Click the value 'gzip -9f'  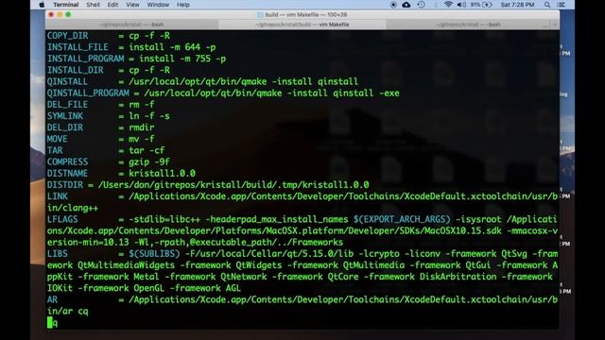click(x=149, y=161)
